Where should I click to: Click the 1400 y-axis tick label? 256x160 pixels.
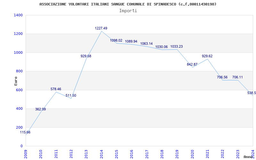click(18, 15)
